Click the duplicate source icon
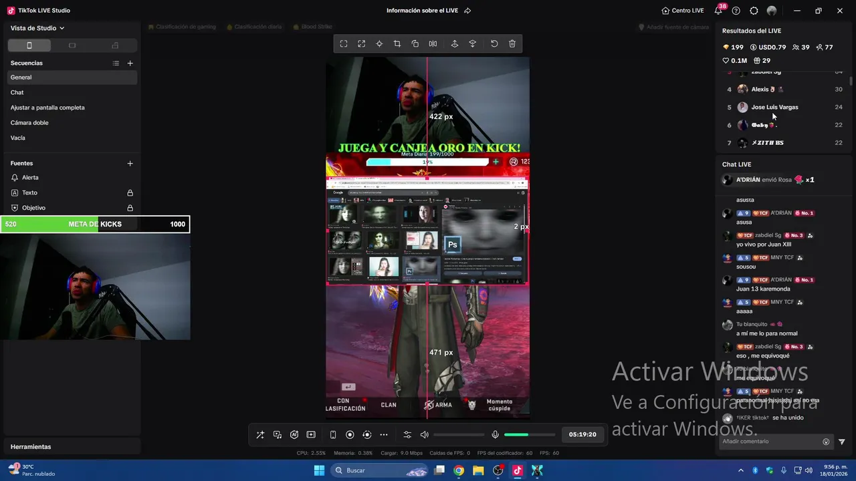 (415, 44)
